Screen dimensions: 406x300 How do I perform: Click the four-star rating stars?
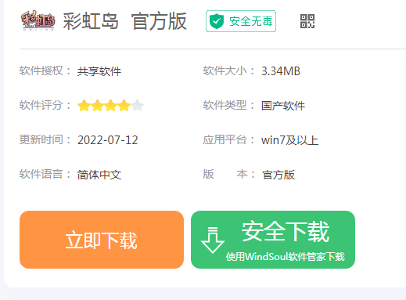click(x=110, y=106)
